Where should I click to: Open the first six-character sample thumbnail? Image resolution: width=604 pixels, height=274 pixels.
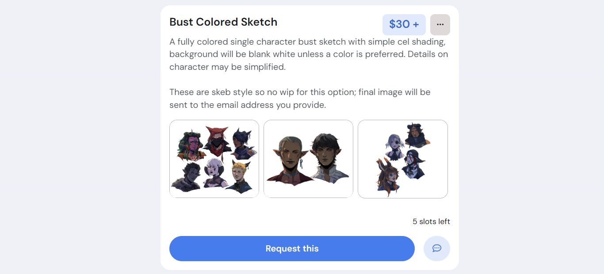tap(214, 159)
